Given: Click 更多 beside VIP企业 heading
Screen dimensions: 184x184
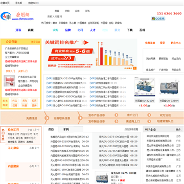Looking at the screenshot, I should coord(179,130).
